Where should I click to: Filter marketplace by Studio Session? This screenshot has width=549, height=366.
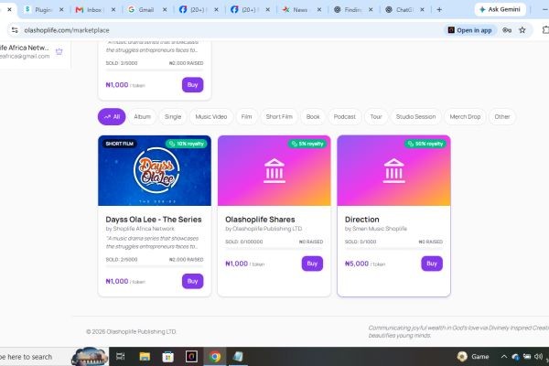click(416, 116)
